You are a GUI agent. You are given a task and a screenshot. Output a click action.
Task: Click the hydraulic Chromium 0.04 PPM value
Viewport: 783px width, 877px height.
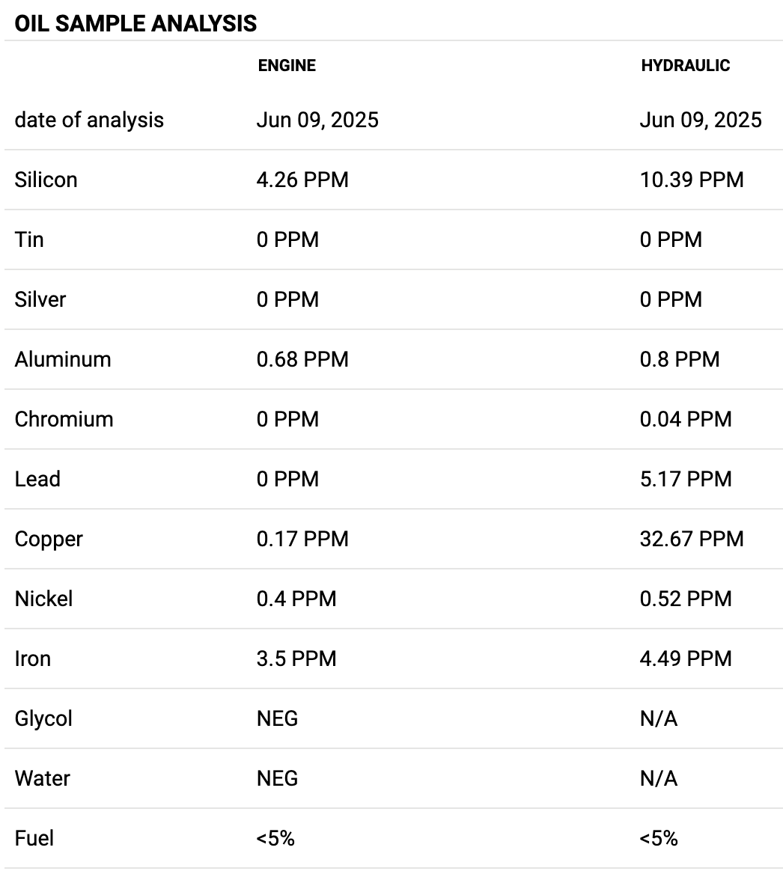click(686, 420)
